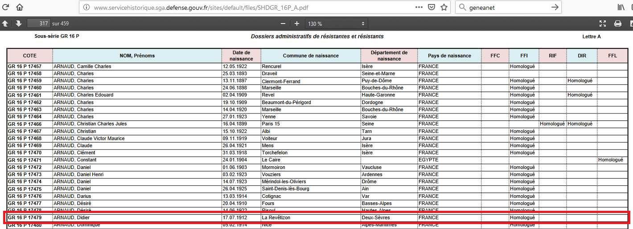Open the Firefox Library menu
The image size is (633, 229).
click(621, 7)
